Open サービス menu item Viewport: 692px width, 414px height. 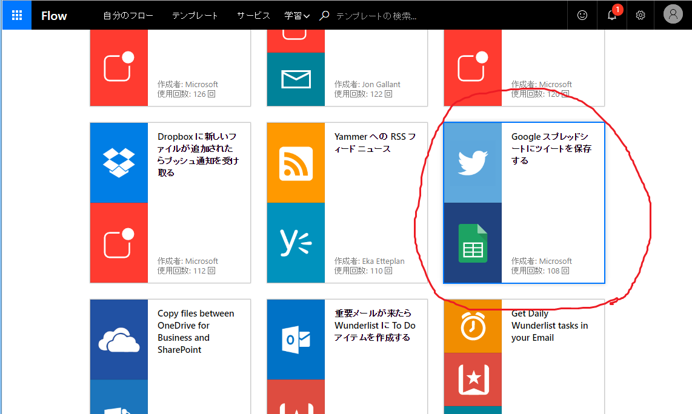[253, 16]
